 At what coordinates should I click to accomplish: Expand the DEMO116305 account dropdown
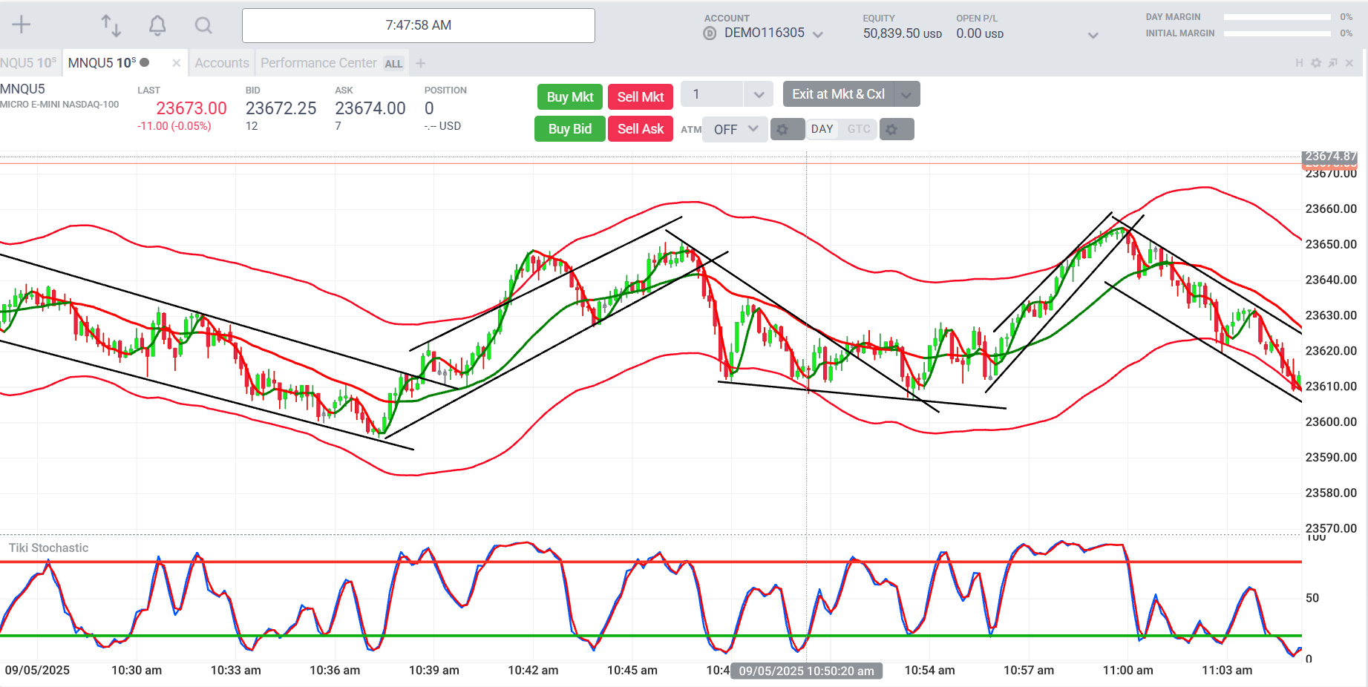pyautogui.click(x=818, y=34)
